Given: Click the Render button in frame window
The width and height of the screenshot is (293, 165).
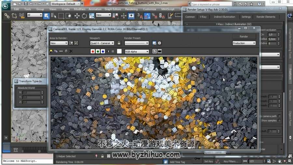Looking at the screenshot, I should coord(244,37).
